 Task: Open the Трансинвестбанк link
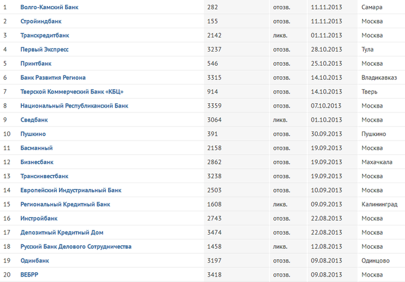click(44, 176)
